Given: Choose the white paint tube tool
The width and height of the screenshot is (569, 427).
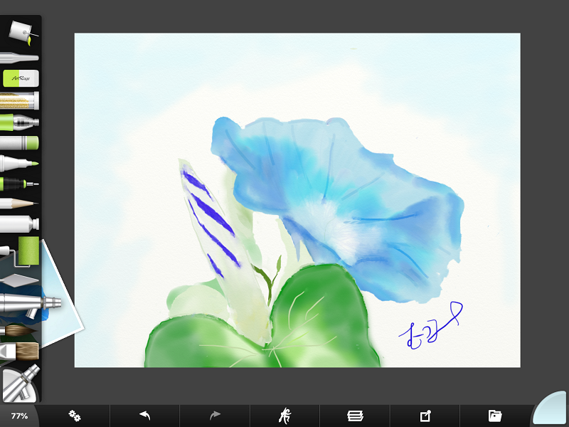Looking at the screenshot, I should coord(19,224).
